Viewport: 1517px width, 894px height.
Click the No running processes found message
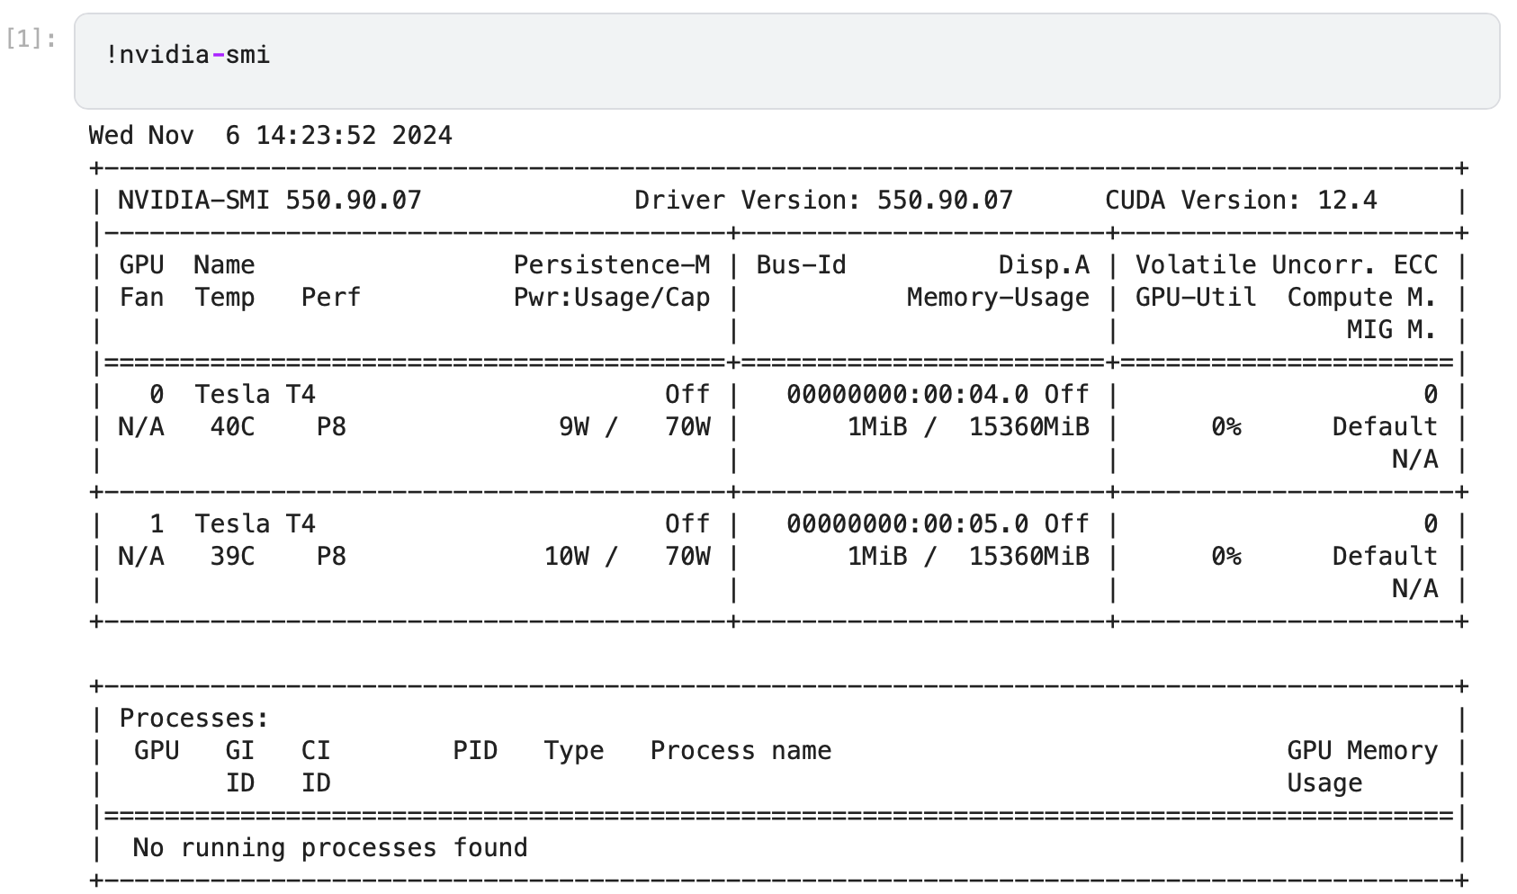coord(329,848)
